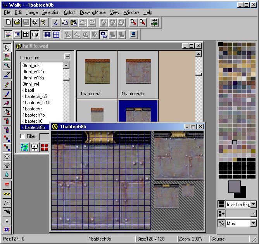Click the random tiling colorful squares button
Screen dimensions: 259x244
24,147
